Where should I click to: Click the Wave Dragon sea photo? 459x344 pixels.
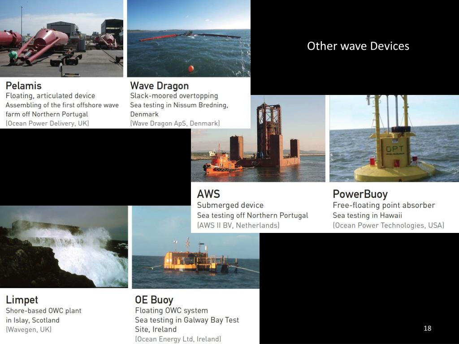point(189,39)
